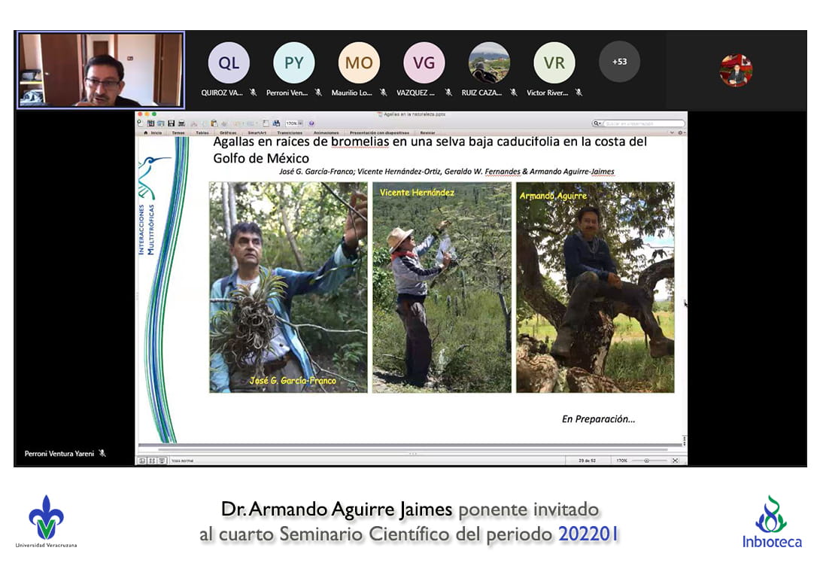Open PowerPoint Help purple question icon
Viewport: 820px width, 572px height.
(x=311, y=123)
